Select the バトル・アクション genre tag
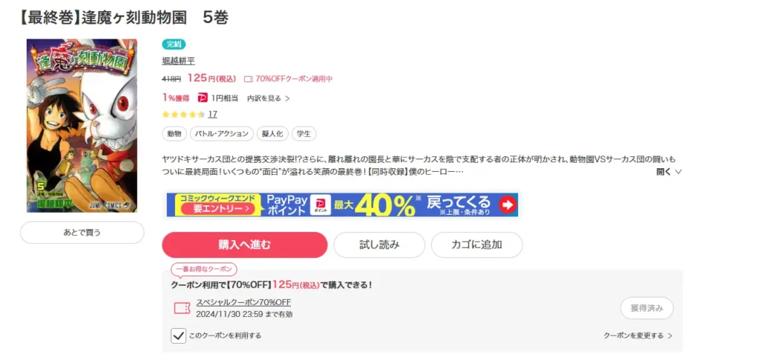760x363 pixels. pos(221,134)
